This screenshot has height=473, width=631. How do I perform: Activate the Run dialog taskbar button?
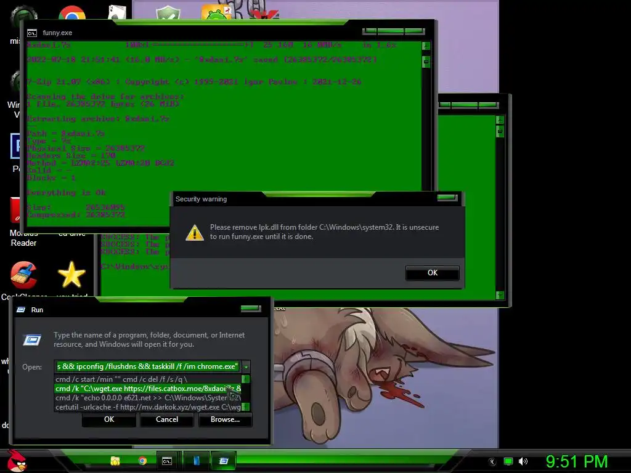pyautogui.click(x=224, y=461)
